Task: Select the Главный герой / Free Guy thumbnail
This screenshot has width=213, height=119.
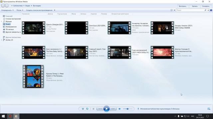Action: coord(77,52)
